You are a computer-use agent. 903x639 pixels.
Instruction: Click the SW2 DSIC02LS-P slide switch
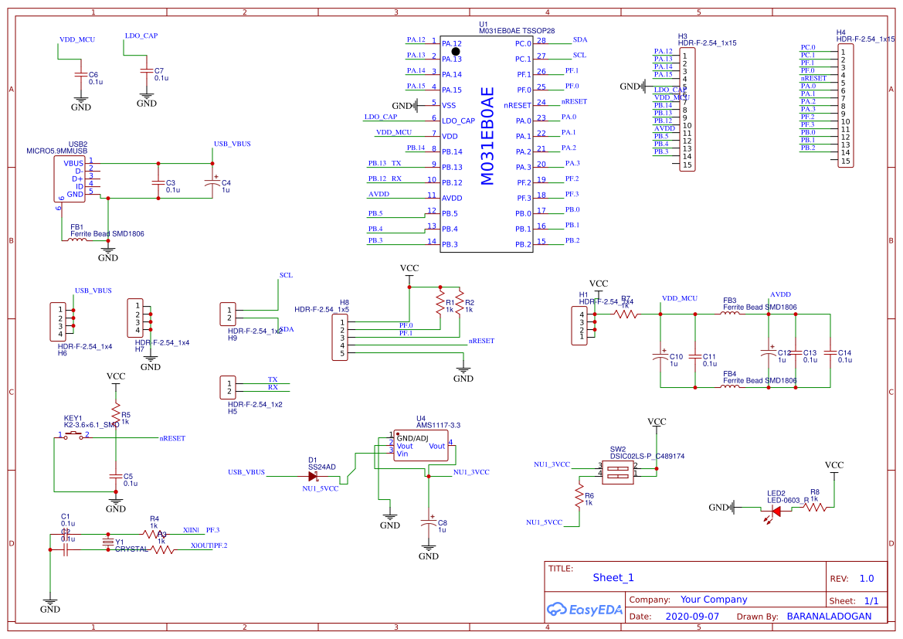point(616,472)
